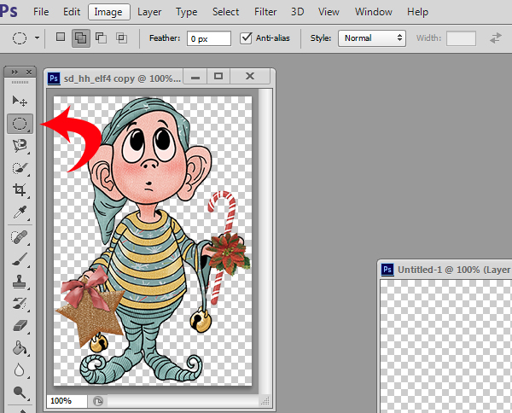Select the Clone Stamp tool
This screenshot has width=512, height=413.
20,281
